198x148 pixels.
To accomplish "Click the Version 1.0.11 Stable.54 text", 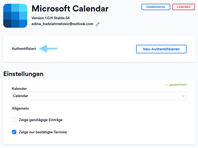I will 51,18.
